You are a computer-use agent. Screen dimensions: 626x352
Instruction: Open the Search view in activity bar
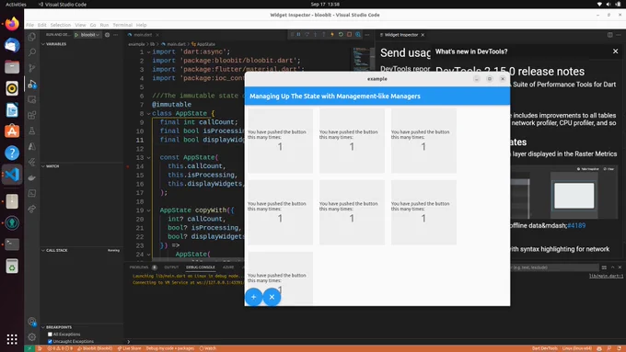(32, 52)
